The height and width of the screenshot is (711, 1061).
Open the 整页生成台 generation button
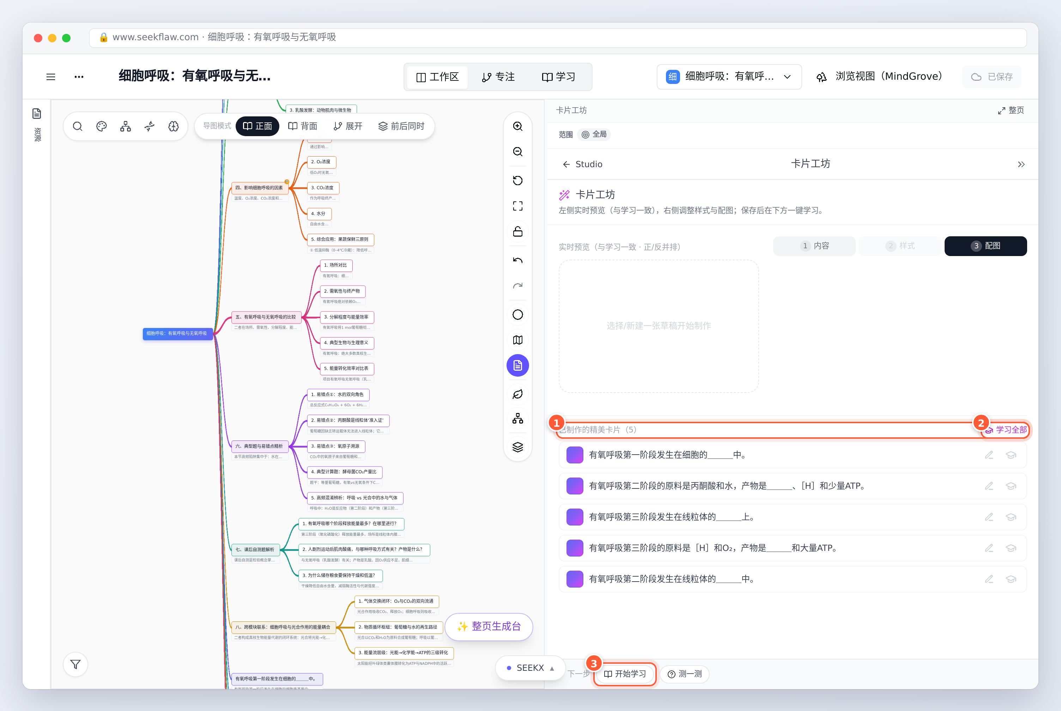(489, 627)
